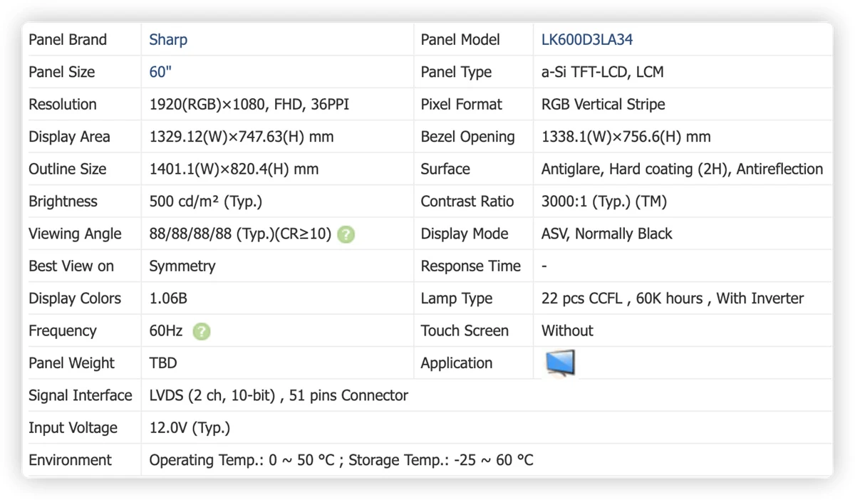Click the help icon next to Viewing Angle
Screen dimensions: 855x500
click(x=346, y=234)
